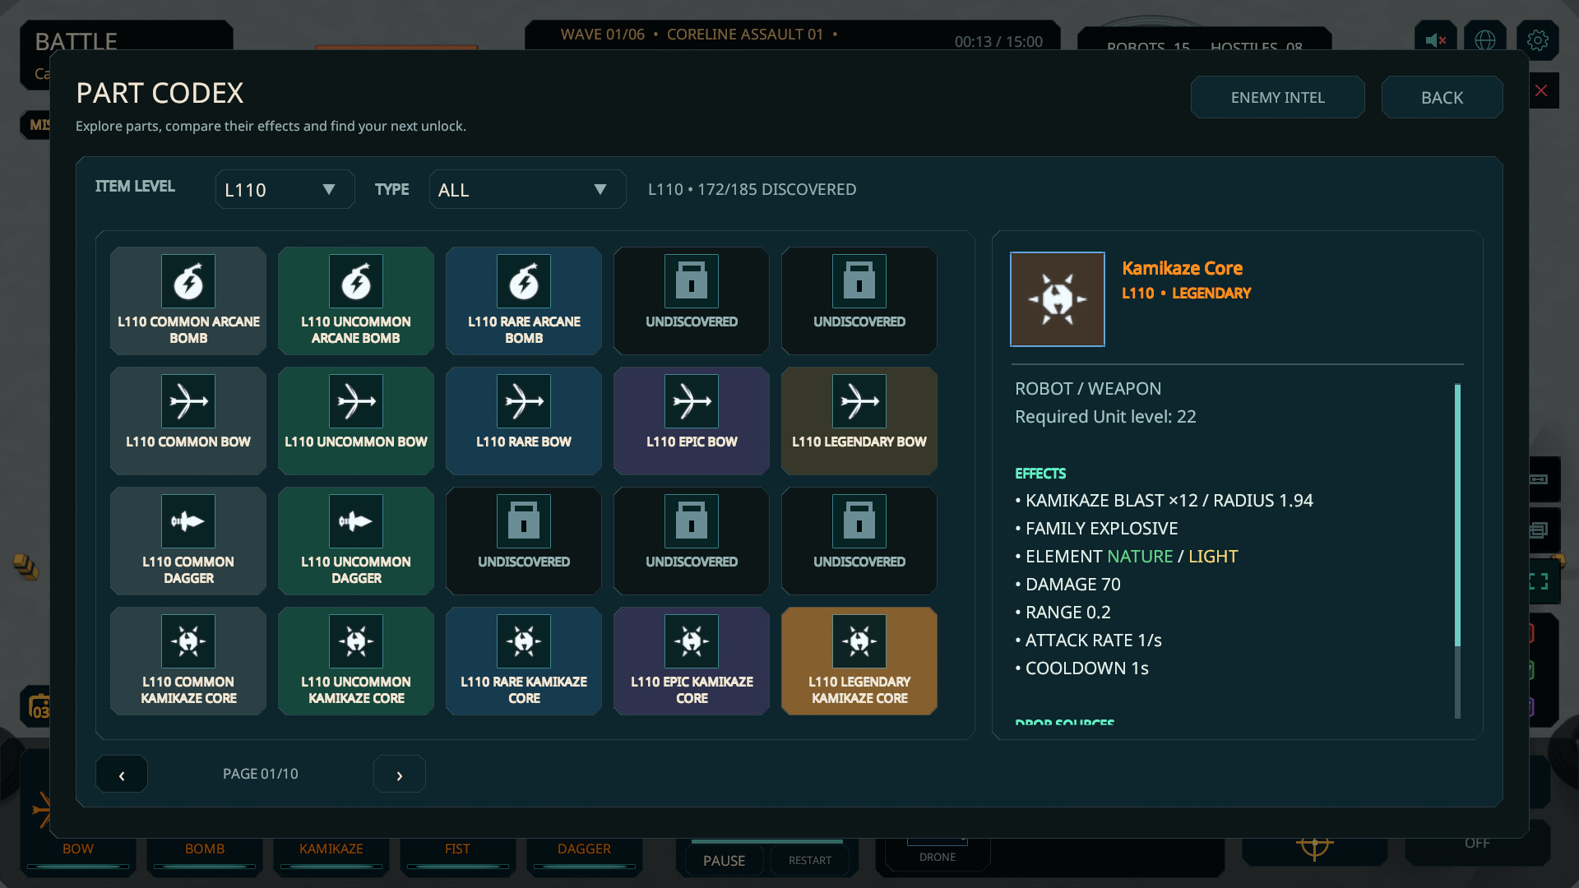The width and height of the screenshot is (1579, 888).
Task: Select the L110 Common Dagger card
Action: (188, 541)
